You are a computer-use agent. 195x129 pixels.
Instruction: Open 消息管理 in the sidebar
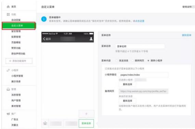click(x=16, y=95)
